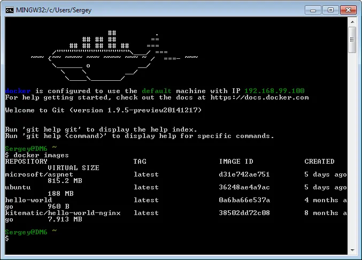Click the REPOSITORY column header
Screen dimensions: 362x260
click(x=26, y=161)
